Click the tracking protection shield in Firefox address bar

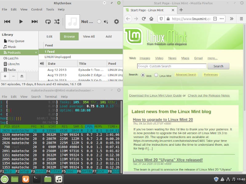coord(161,18)
